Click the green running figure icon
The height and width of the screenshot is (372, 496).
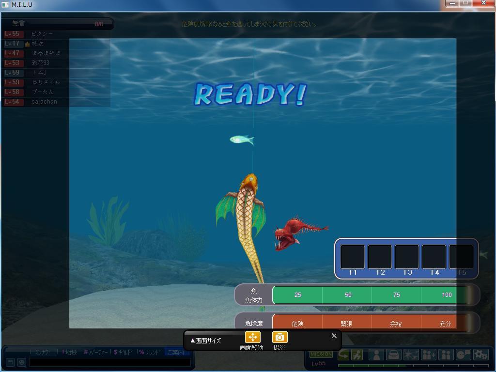tap(357, 355)
